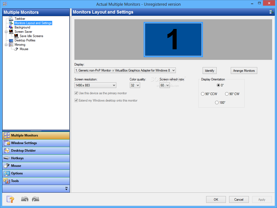
Task: Open the Screen resolution dropdown
Action: click(x=95, y=85)
